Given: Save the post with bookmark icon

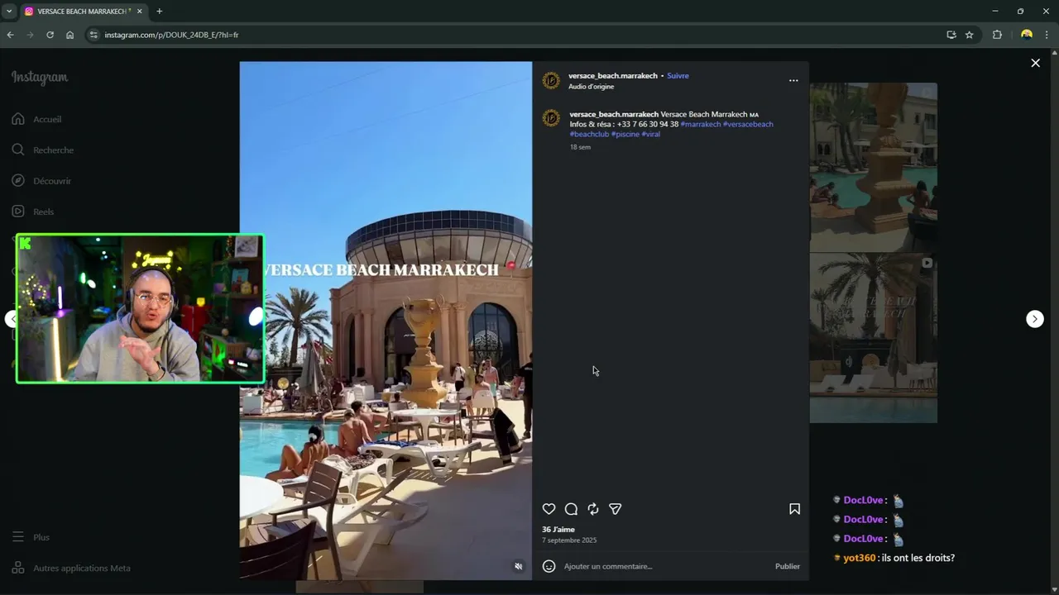Looking at the screenshot, I should [794, 509].
